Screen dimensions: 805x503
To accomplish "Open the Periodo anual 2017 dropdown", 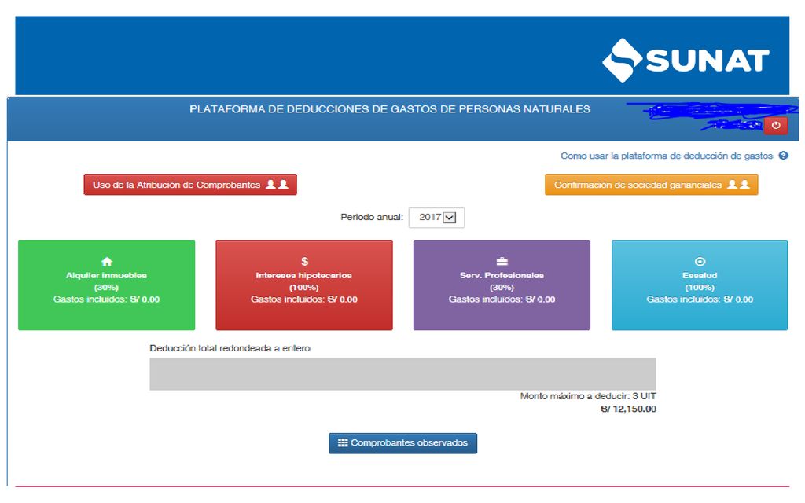I will pyautogui.click(x=437, y=217).
